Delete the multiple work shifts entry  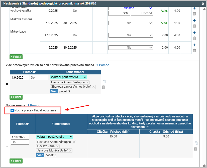[104, 87]
